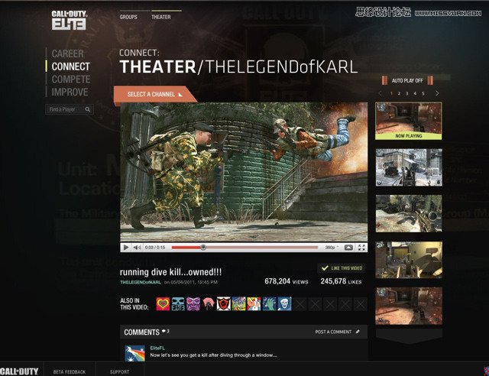Click the 0:03 / 0:15 time display
The image size is (489, 376).
click(x=155, y=248)
